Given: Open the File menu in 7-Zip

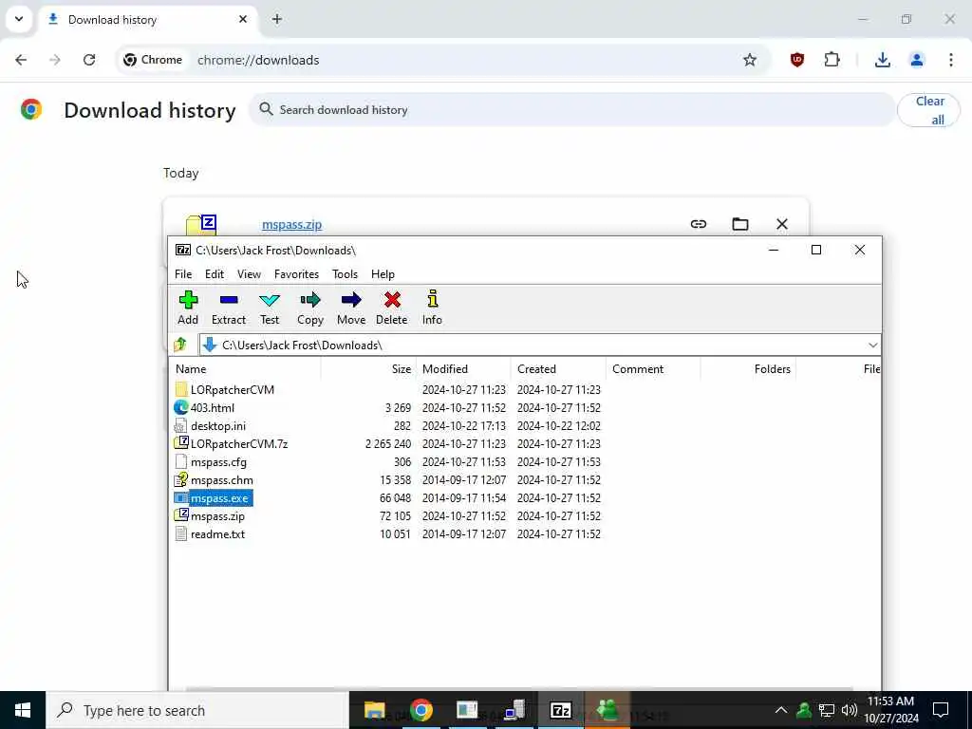Looking at the screenshot, I should [183, 274].
